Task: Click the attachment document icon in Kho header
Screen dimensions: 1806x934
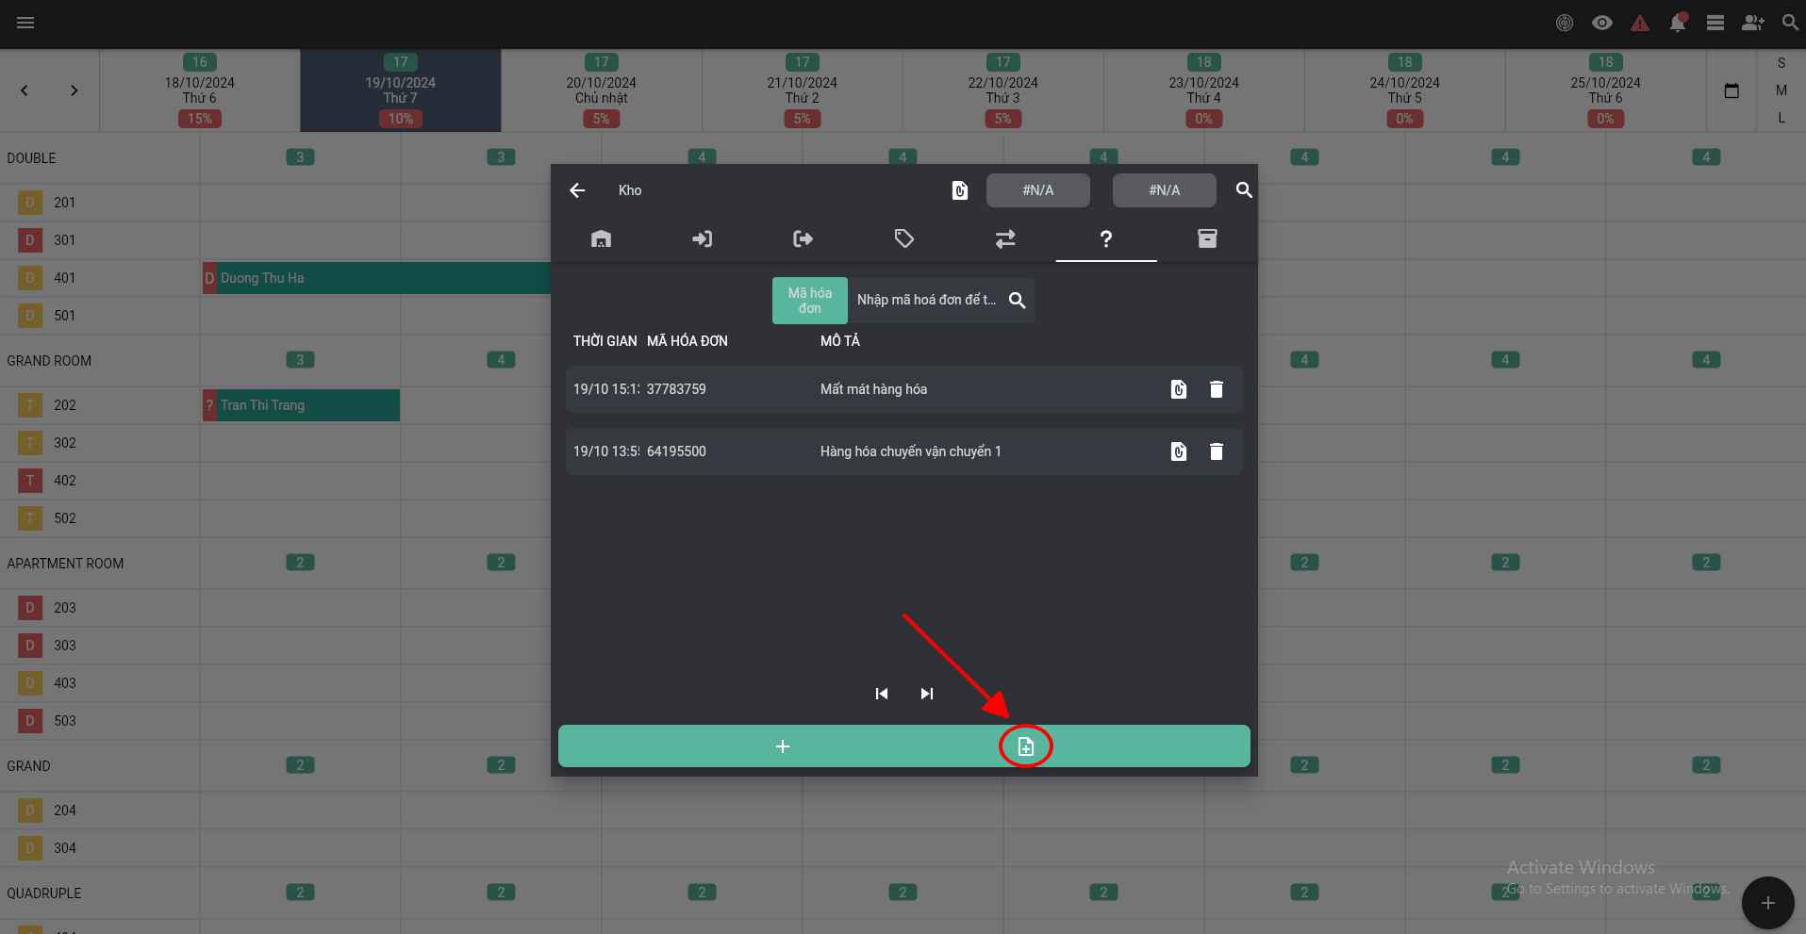Action: [x=960, y=190]
